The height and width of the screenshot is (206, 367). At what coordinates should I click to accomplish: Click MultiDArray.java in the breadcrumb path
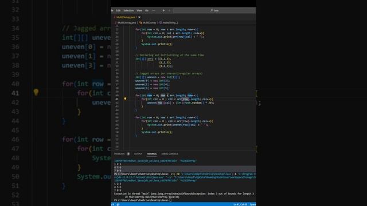click(x=126, y=23)
